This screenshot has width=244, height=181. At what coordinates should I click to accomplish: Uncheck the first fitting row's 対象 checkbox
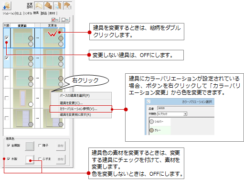pyautogui.click(x=7, y=38)
